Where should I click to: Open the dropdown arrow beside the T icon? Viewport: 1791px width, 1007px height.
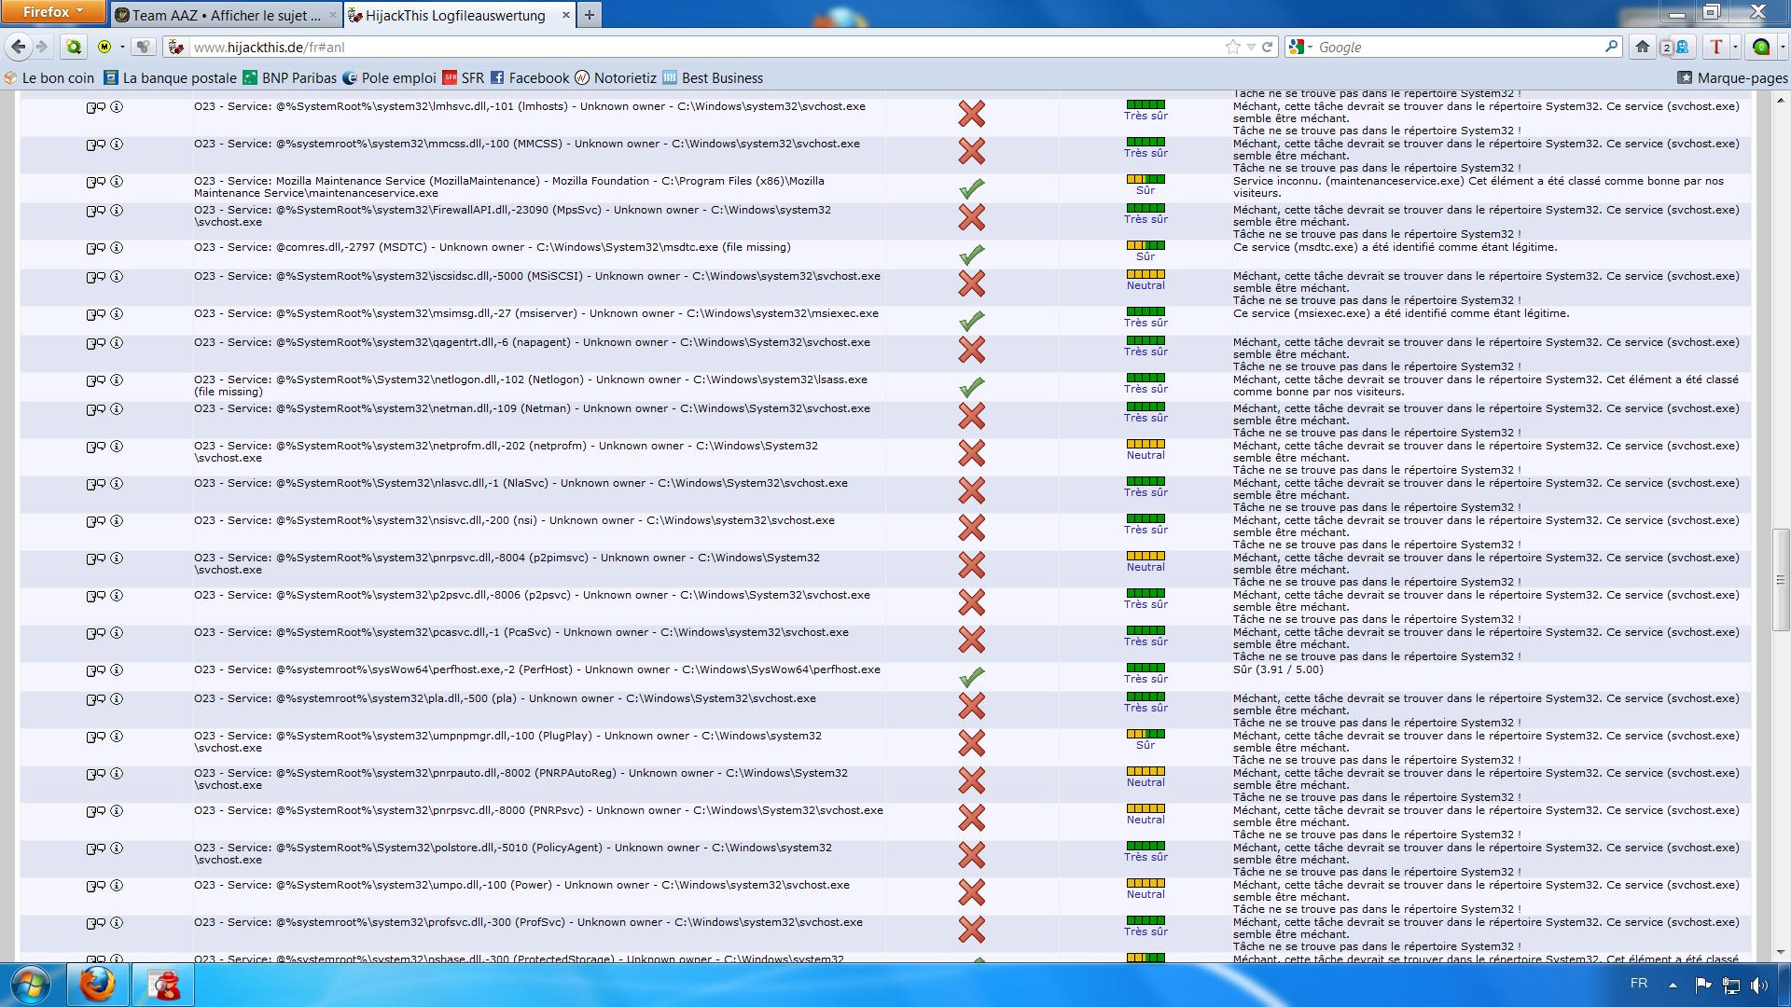point(1734,47)
